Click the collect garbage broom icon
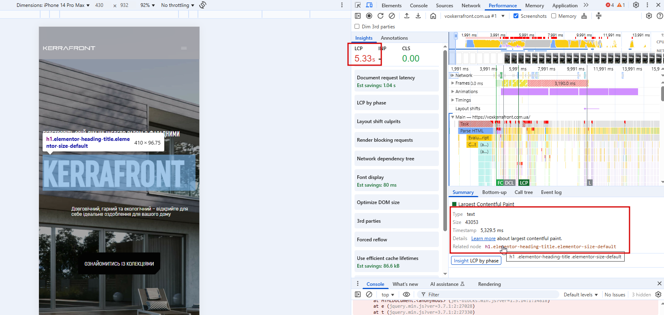Screen dimensions: 664x315 click(x=584, y=16)
